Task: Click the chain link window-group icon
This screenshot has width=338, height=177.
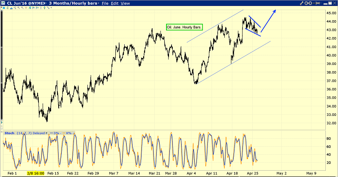Action: coord(308,3)
